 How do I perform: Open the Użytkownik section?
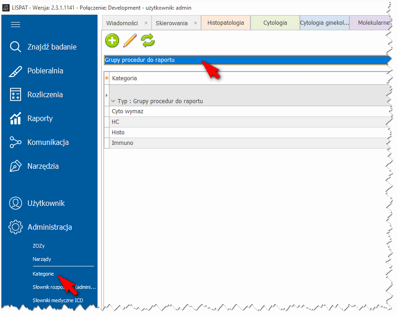(x=46, y=203)
